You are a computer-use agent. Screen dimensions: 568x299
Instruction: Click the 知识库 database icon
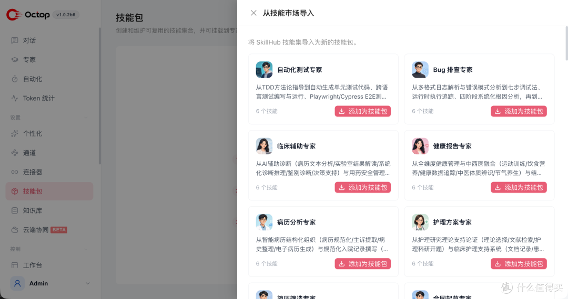point(15,210)
